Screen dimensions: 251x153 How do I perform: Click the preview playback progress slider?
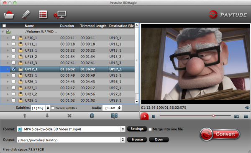pyautogui.click(x=195, y=115)
